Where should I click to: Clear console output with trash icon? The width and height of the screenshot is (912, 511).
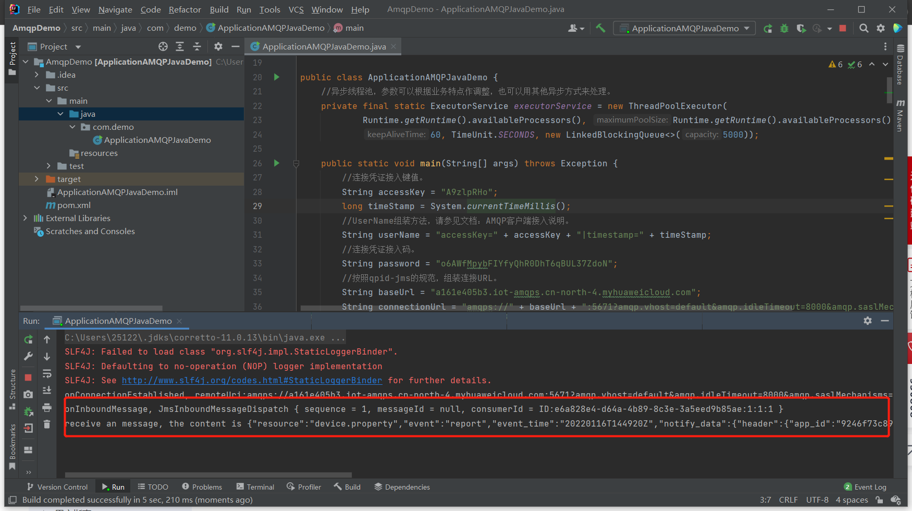tap(47, 424)
